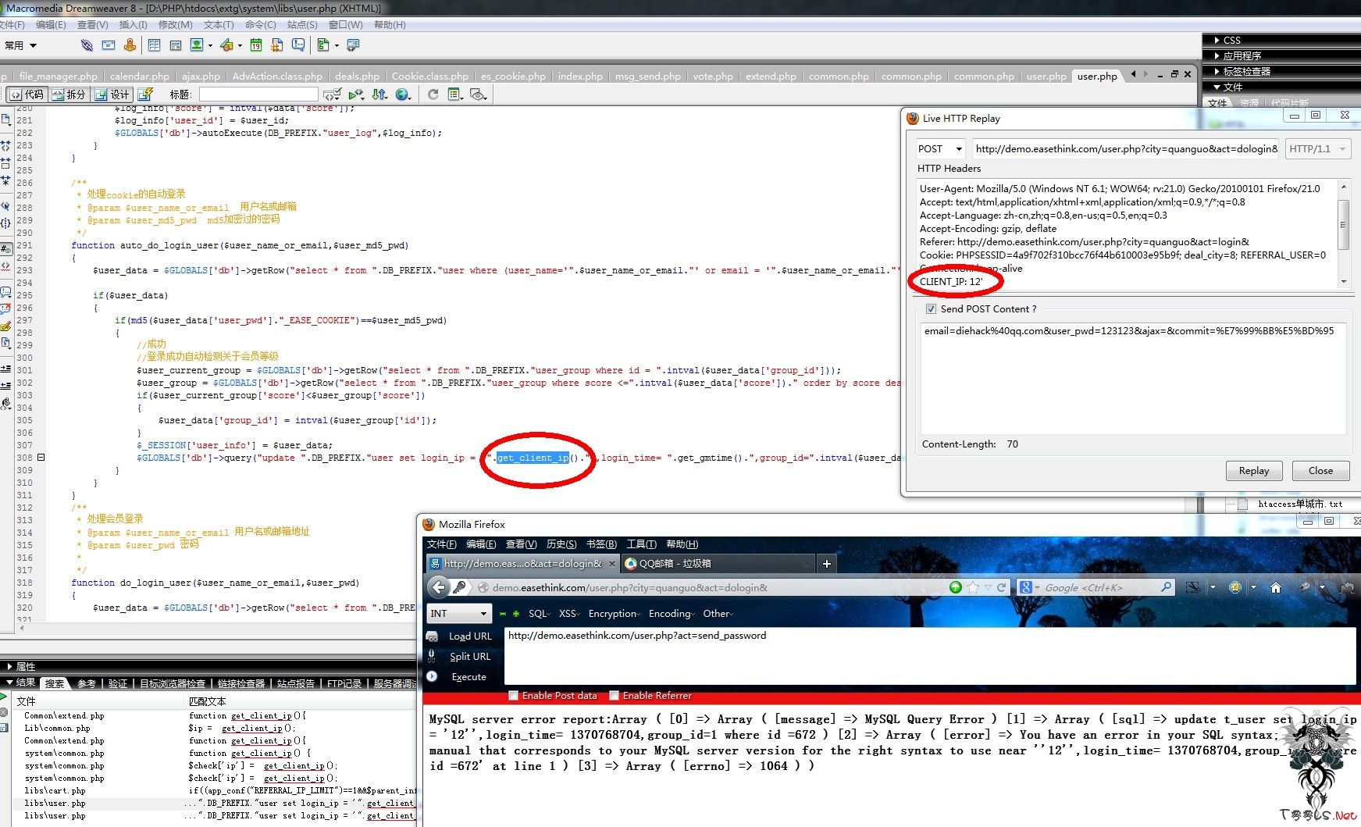Click the Server-Side Include icon

click(x=276, y=45)
